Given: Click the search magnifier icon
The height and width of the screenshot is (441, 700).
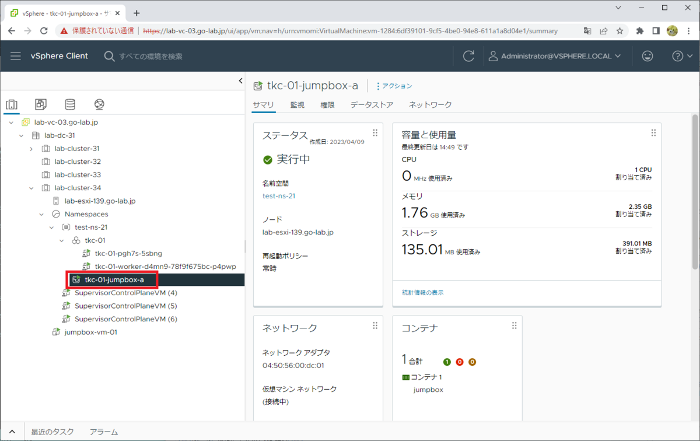Looking at the screenshot, I should (109, 56).
